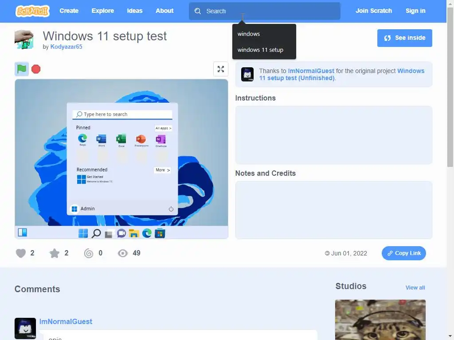Click the Jun 01, 2022 date text
Screen dimensions: 454x340
[349, 254]
